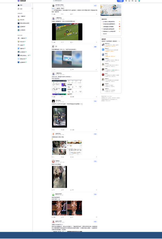Open the My profile item below Home
162x239 pixels.
[x=24, y=9]
